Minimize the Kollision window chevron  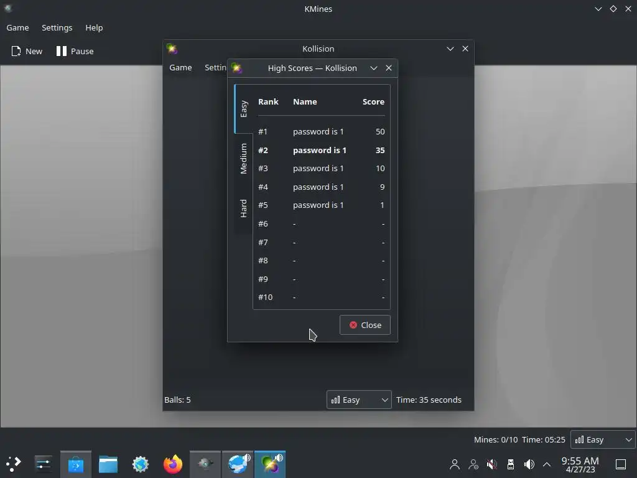pos(450,49)
